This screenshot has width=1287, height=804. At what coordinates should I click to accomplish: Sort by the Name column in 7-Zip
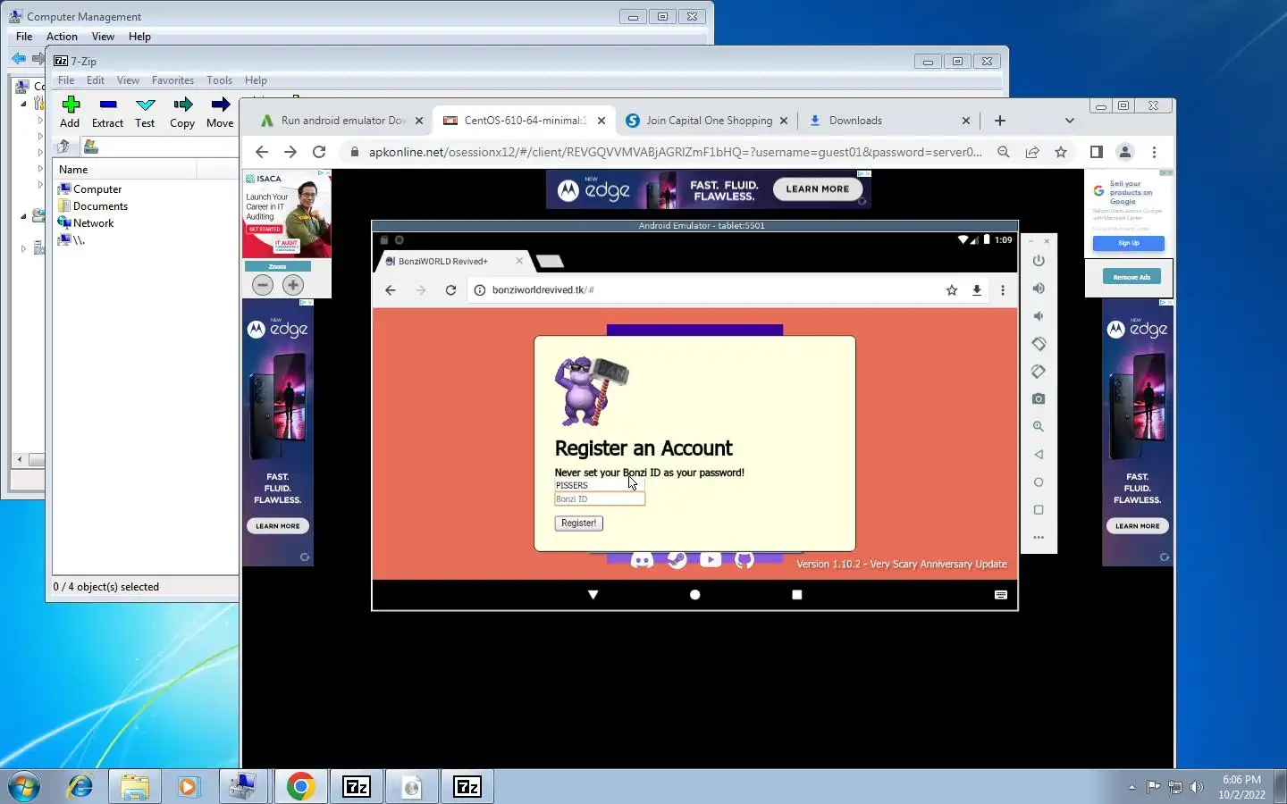[x=124, y=170]
